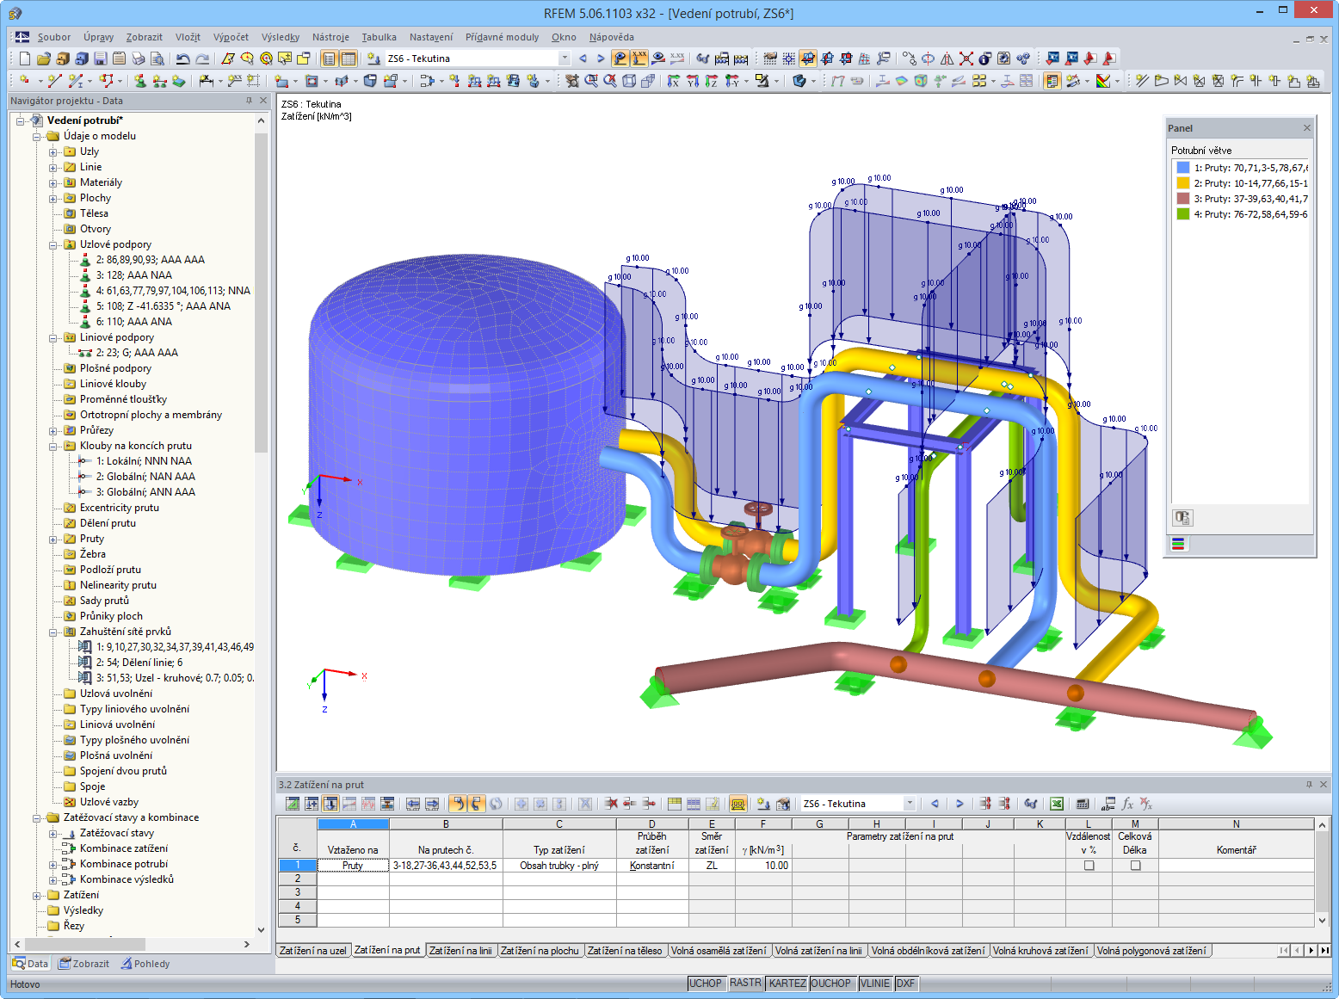Toggle the VLINIE status button
The width and height of the screenshot is (1339, 999).
pyautogui.click(x=875, y=984)
